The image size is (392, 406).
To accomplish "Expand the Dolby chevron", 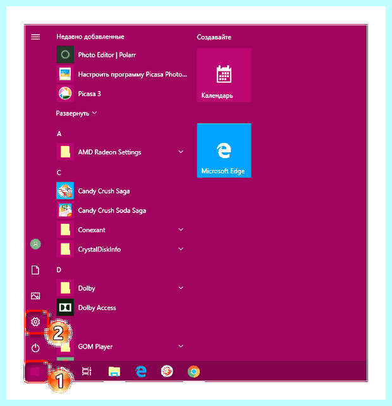I will [x=181, y=288].
